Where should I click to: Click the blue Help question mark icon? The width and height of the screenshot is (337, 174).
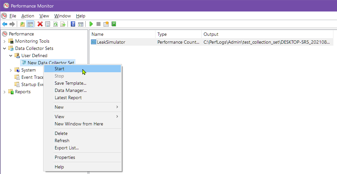pyautogui.click(x=73, y=24)
